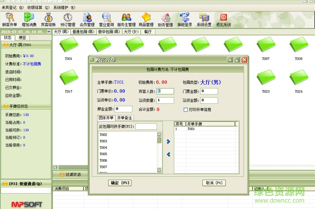This screenshot has width=315, height=209.
Task: Select locker card T023 icon
Action: tap(266, 77)
